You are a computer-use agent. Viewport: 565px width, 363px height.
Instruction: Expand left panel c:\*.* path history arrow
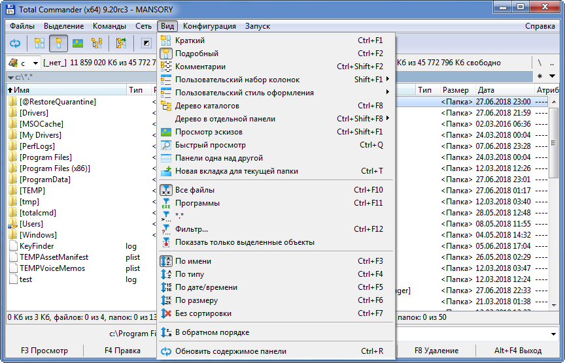point(11,77)
